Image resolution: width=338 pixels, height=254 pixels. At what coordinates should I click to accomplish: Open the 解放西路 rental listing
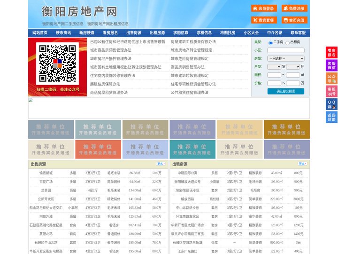point(187,199)
